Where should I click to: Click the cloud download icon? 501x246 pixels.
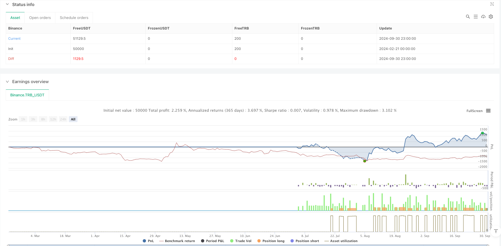(x=483, y=17)
